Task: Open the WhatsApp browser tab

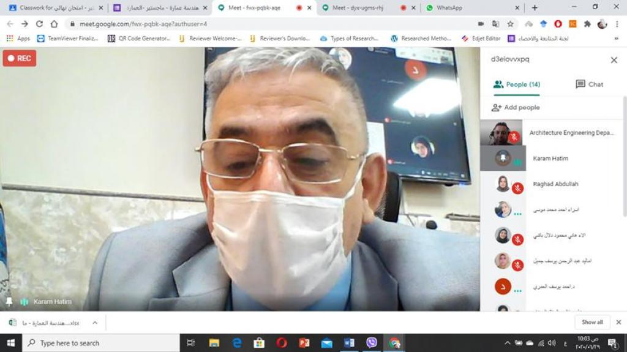Action: tap(471, 8)
